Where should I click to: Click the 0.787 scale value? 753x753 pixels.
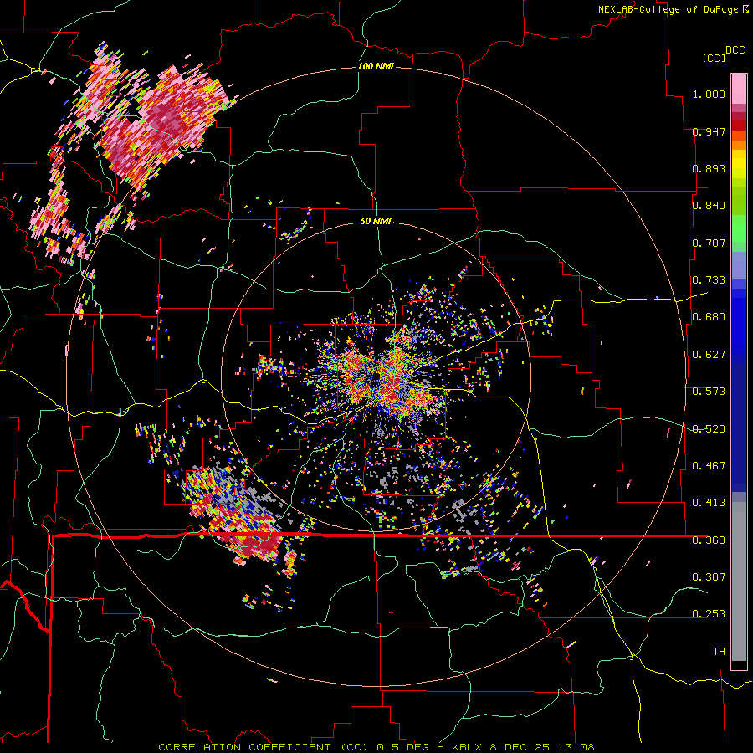[x=709, y=243]
